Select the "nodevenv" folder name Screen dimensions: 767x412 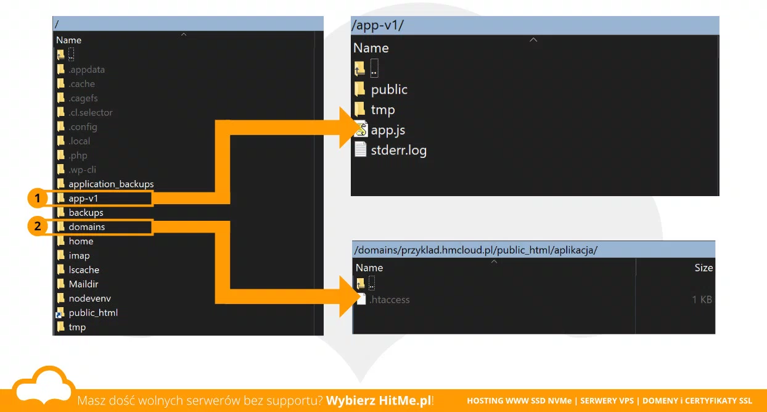pos(89,298)
